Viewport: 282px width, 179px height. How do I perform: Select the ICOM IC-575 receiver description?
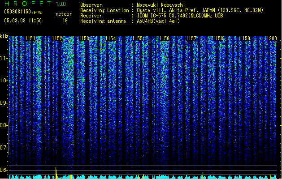click(x=180, y=16)
